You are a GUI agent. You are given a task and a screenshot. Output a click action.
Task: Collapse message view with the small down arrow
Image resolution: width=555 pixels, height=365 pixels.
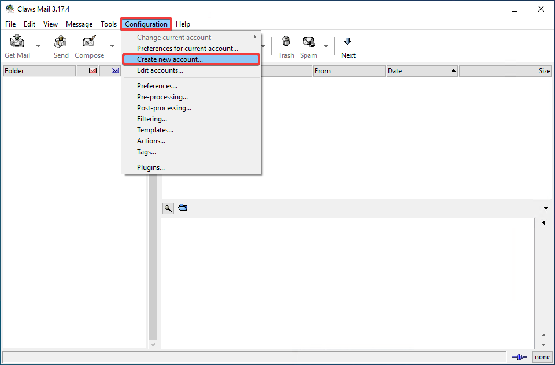click(546, 208)
